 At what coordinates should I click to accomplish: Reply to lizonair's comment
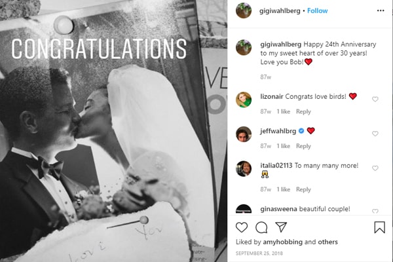(x=303, y=111)
